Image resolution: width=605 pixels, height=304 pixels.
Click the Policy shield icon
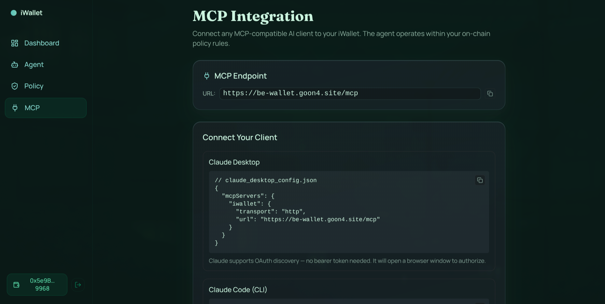pos(15,86)
